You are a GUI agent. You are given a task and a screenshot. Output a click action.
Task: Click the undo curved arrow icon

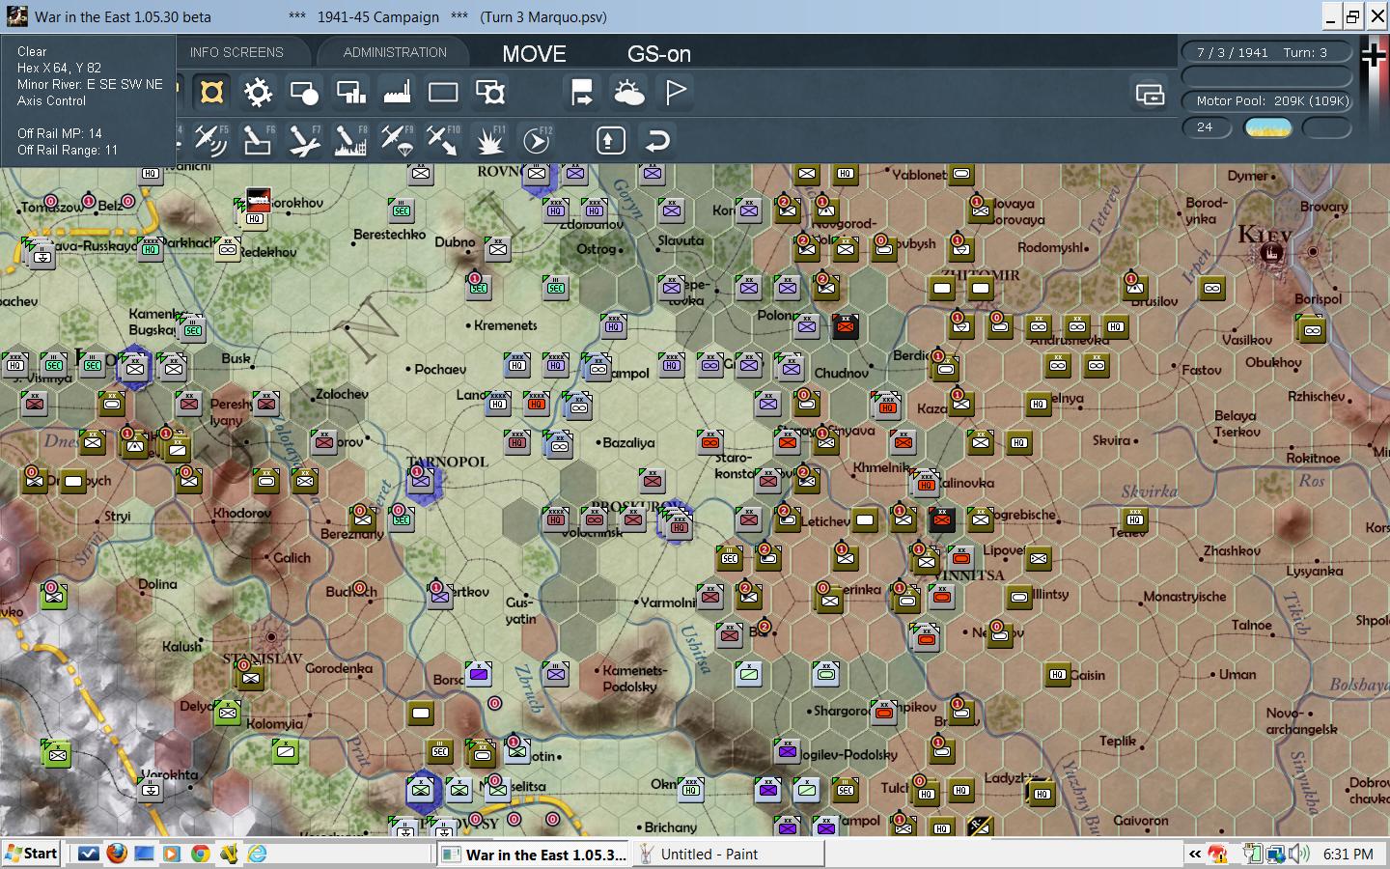pos(657,141)
